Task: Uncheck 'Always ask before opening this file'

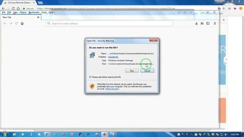Action: tap(90, 77)
